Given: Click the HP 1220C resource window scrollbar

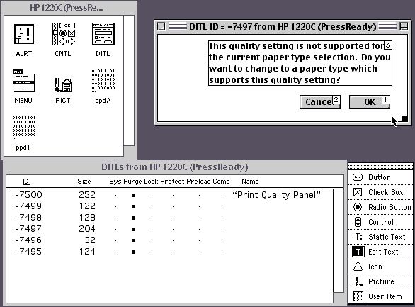Looking at the screenshot, I should [129, 81].
